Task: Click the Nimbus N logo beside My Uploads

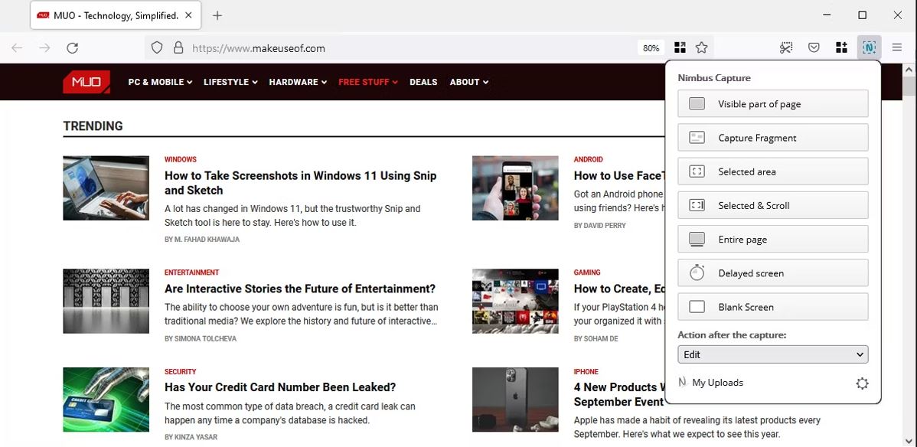Action: 682,382
